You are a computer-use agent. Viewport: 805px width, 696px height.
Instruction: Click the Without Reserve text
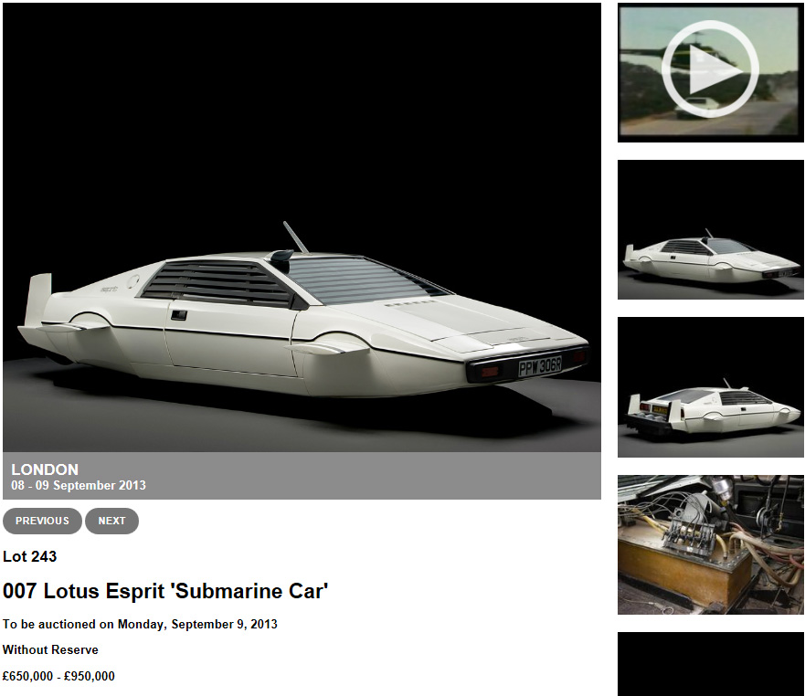(x=50, y=649)
